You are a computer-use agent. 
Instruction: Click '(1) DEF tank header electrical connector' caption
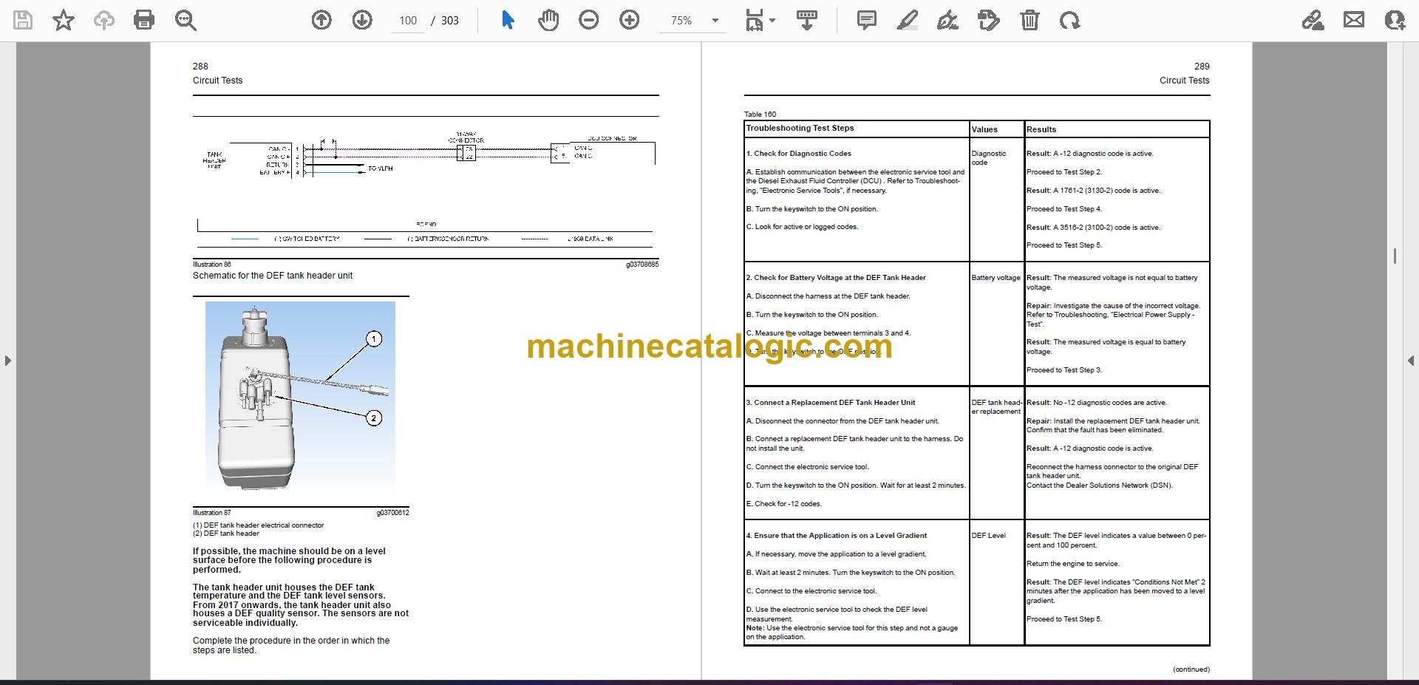coord(258,525)
